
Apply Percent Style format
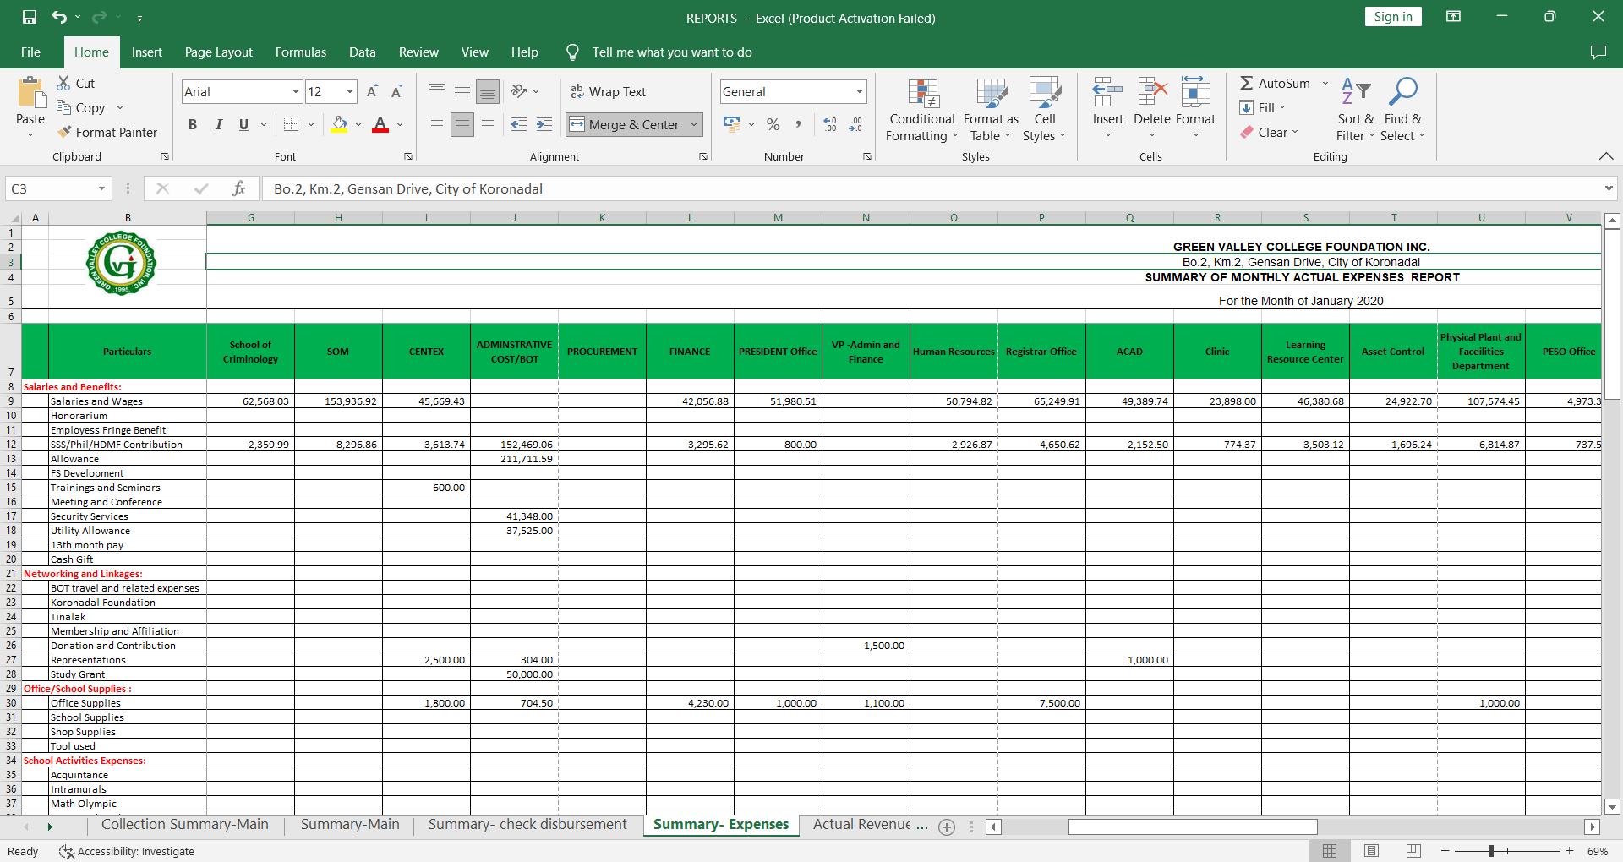point(773,124)
